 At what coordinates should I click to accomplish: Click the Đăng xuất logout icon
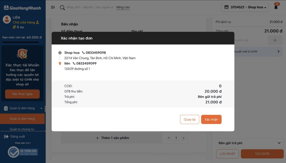[x=6, y=136]
